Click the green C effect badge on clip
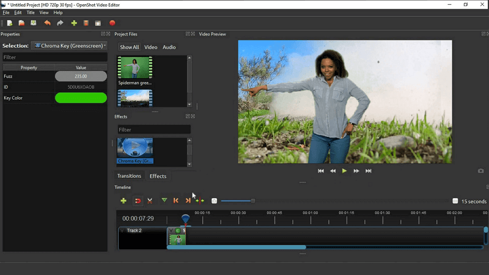Screen dimensions: 489x275 (x=178, y=231)
